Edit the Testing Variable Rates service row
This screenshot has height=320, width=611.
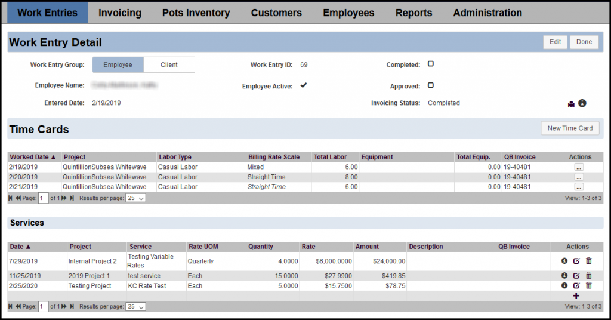(576, 261)
